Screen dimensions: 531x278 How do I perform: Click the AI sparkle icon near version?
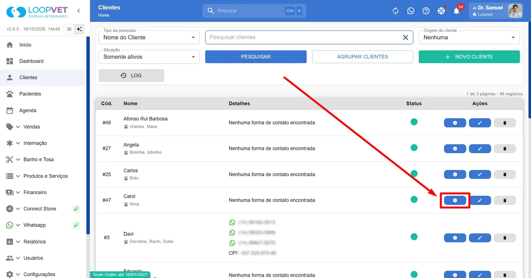coord(79,29)
